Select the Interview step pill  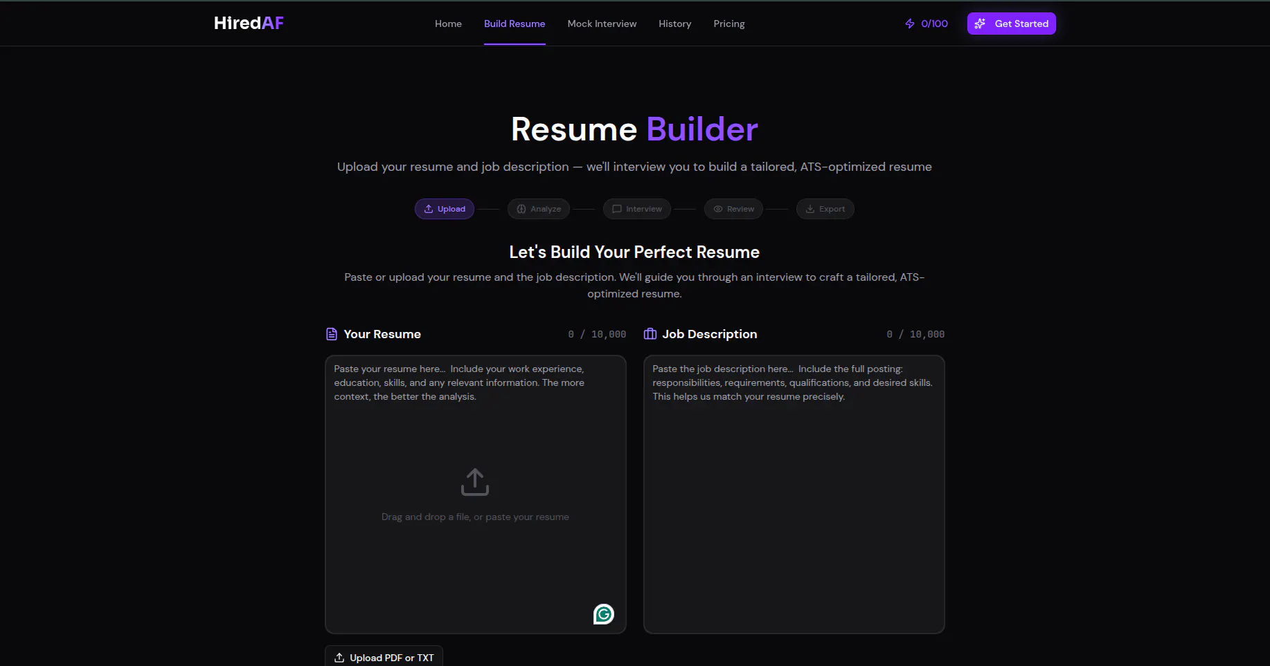tap(637, 209)
